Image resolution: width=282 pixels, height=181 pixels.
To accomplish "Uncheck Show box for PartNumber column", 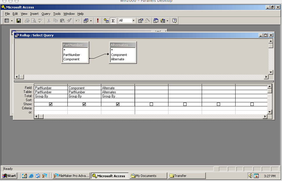I will coord(51,104).
